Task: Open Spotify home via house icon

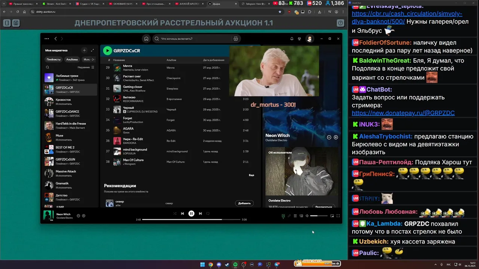Action: (146, 38)
